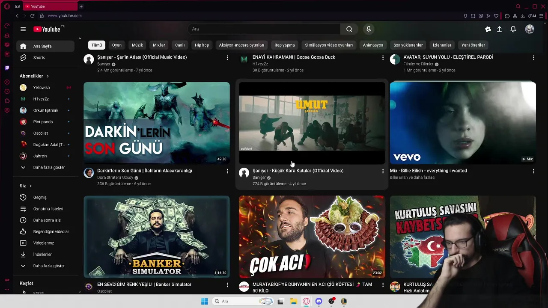This screenshot has height=308, width=548.
Task: Open options menu for Şer'in Atlası video
Action: point(227,58)
